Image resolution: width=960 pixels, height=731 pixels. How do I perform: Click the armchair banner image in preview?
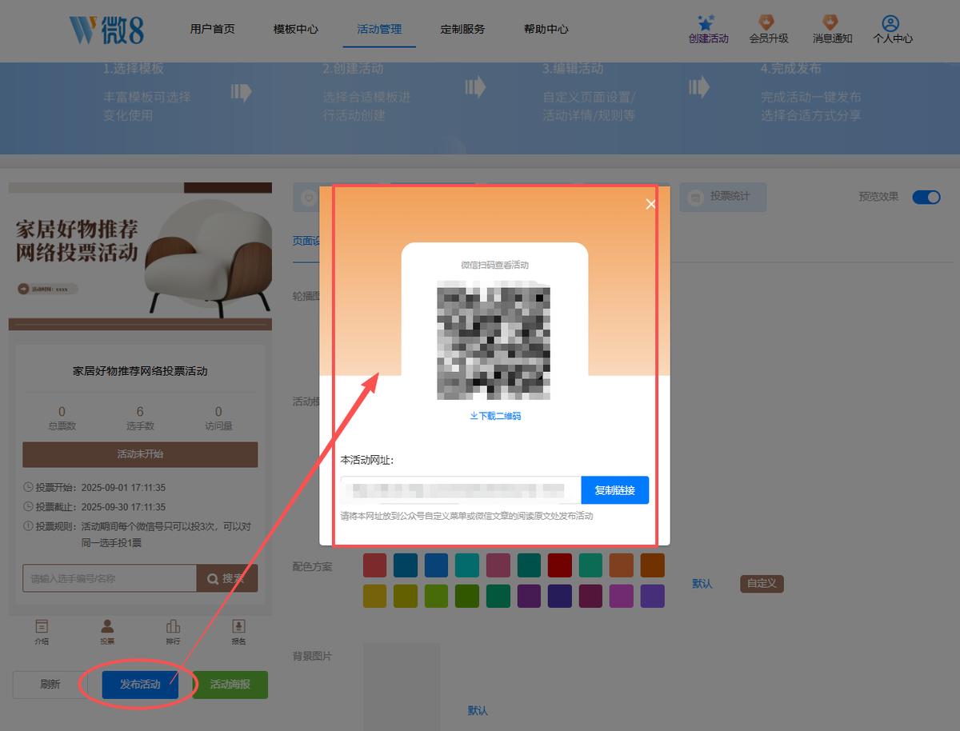[140, 256]
